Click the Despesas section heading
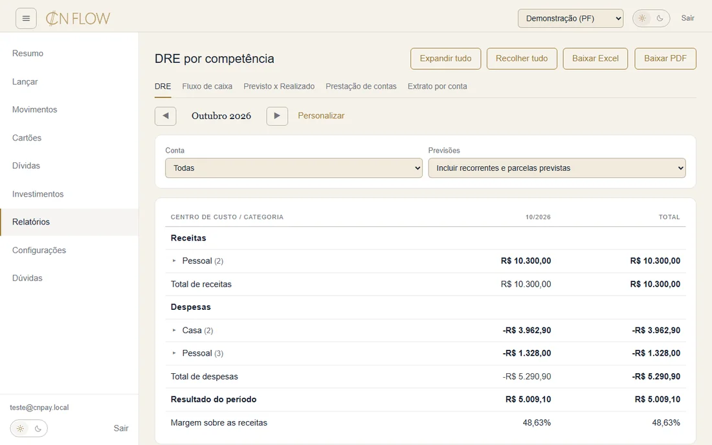This screenshot has height=445, width=712. tap(191, 307)
